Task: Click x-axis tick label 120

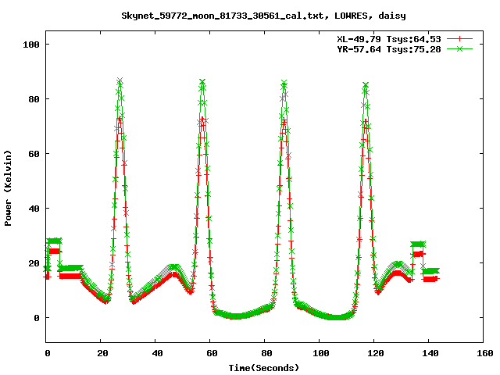Action: click(x=375, y=353)
